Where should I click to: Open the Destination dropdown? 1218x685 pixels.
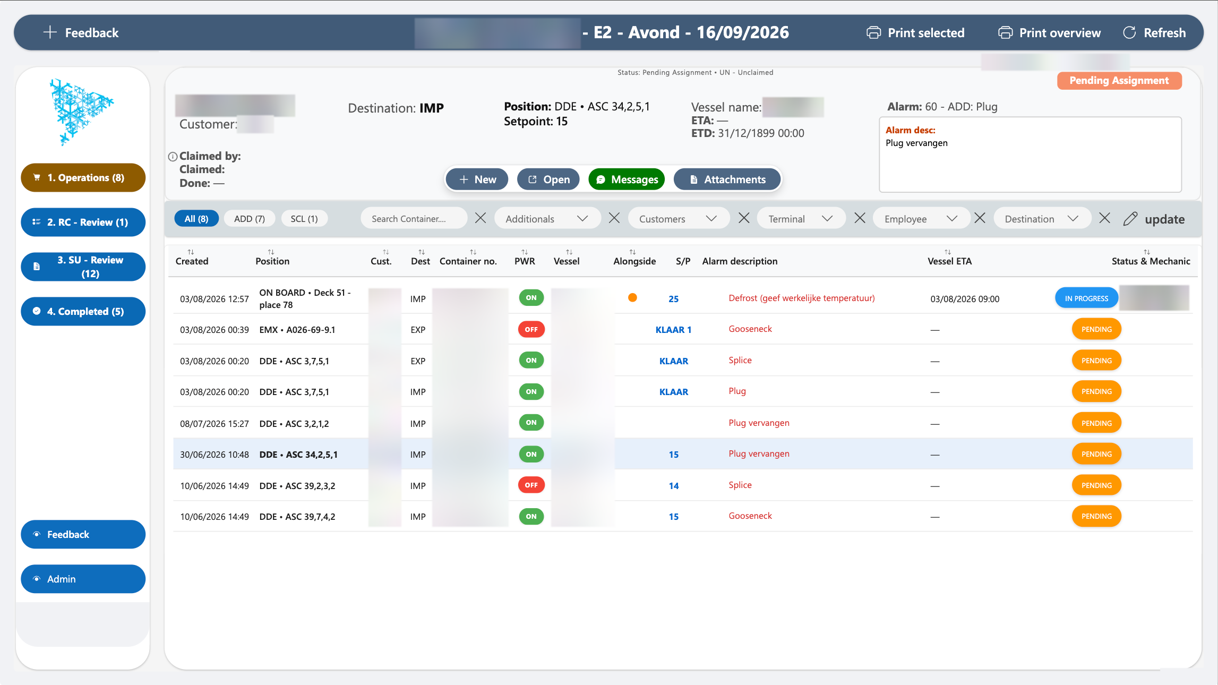[1042, 219]
